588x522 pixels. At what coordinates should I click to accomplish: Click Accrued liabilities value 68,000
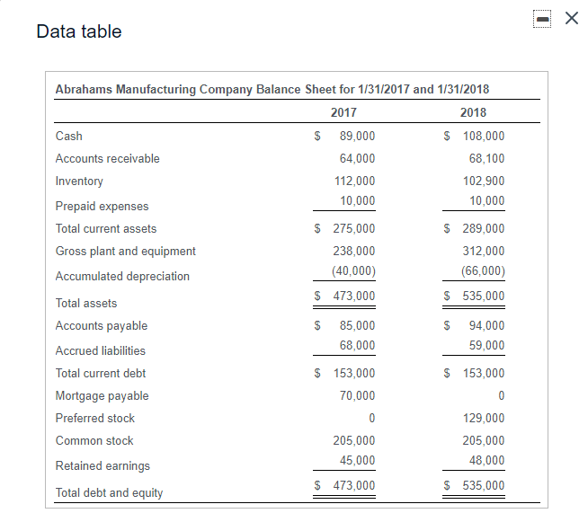[x=357, y=346]
